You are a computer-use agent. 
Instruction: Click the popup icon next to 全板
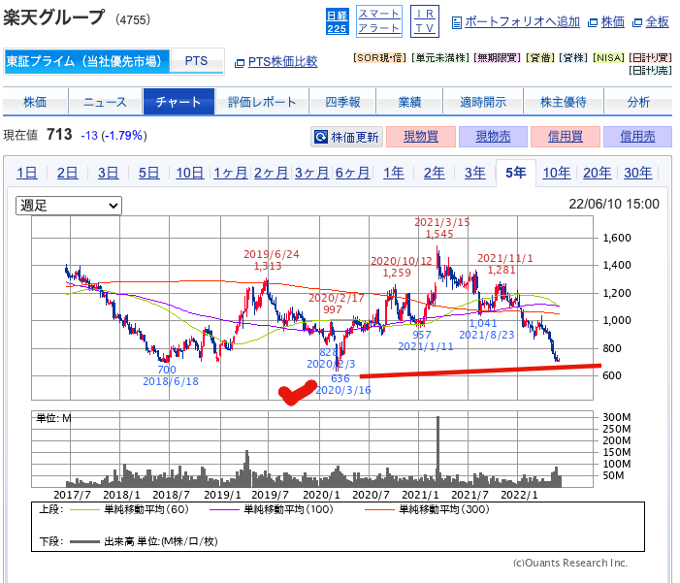pos(637,23)
